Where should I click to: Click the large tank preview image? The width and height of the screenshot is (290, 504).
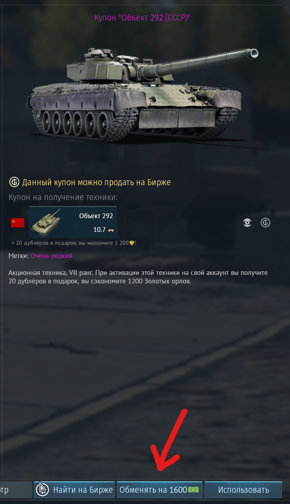point(143,95)
